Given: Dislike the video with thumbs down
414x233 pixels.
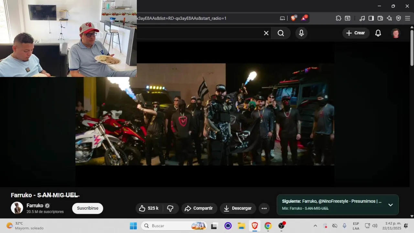Looking at the screenshot, I should click(170, 208).
